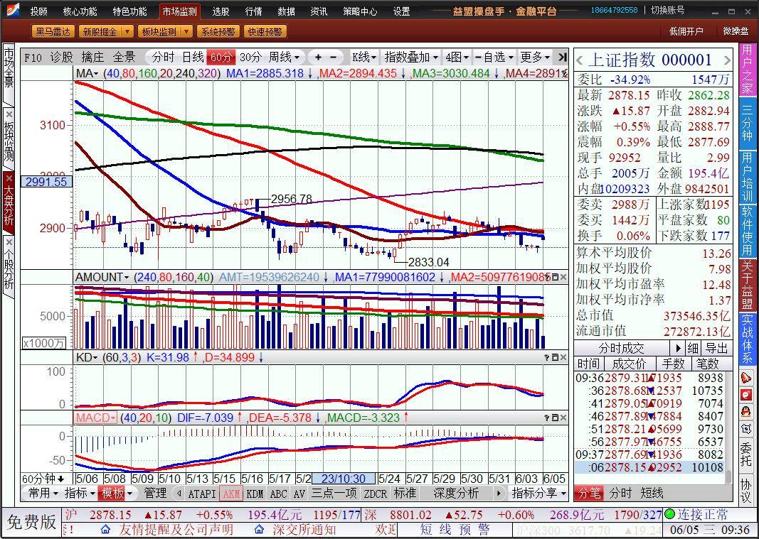Maximize the KD indicator panel
Image resolution: width=759 pixels, height=539 pixels.
556,357
